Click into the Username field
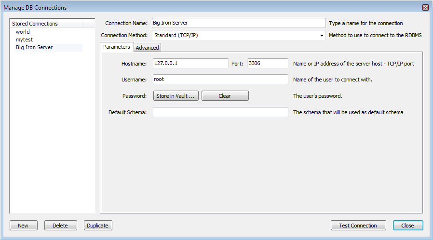Screen dimensions: 433x240 pyautogui.click(x=220, y=79)
